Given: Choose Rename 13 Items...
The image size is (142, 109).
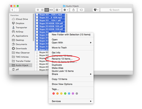Looking at the screenshot, I should [x=71, y=59].
